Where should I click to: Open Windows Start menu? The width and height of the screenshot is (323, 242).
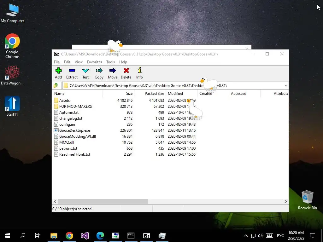[x=8, y=236]
